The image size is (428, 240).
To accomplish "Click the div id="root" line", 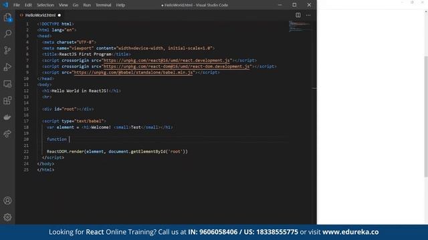I will [x=68, y=109].
